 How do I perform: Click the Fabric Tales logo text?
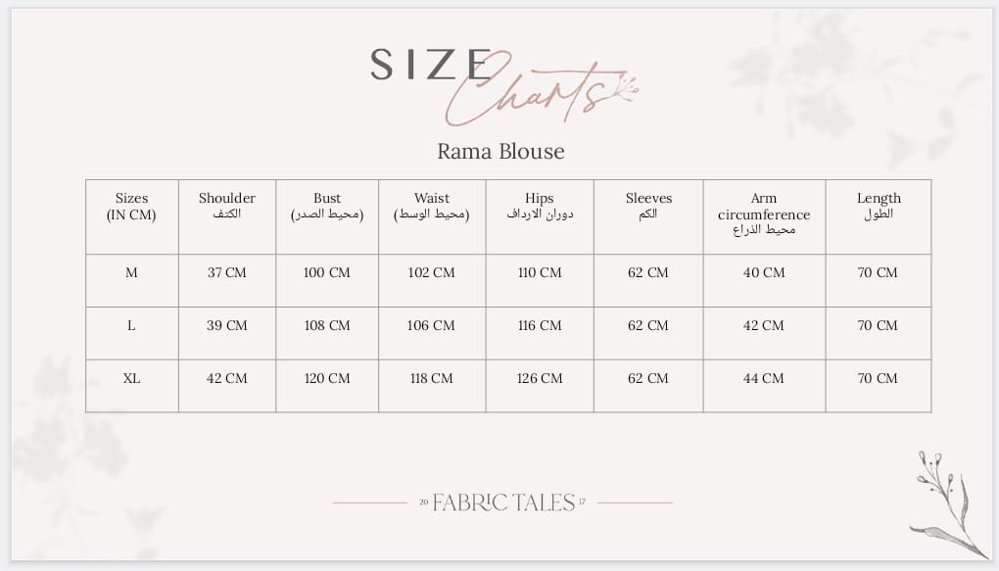pyautogui.click(x=502, y=502)
